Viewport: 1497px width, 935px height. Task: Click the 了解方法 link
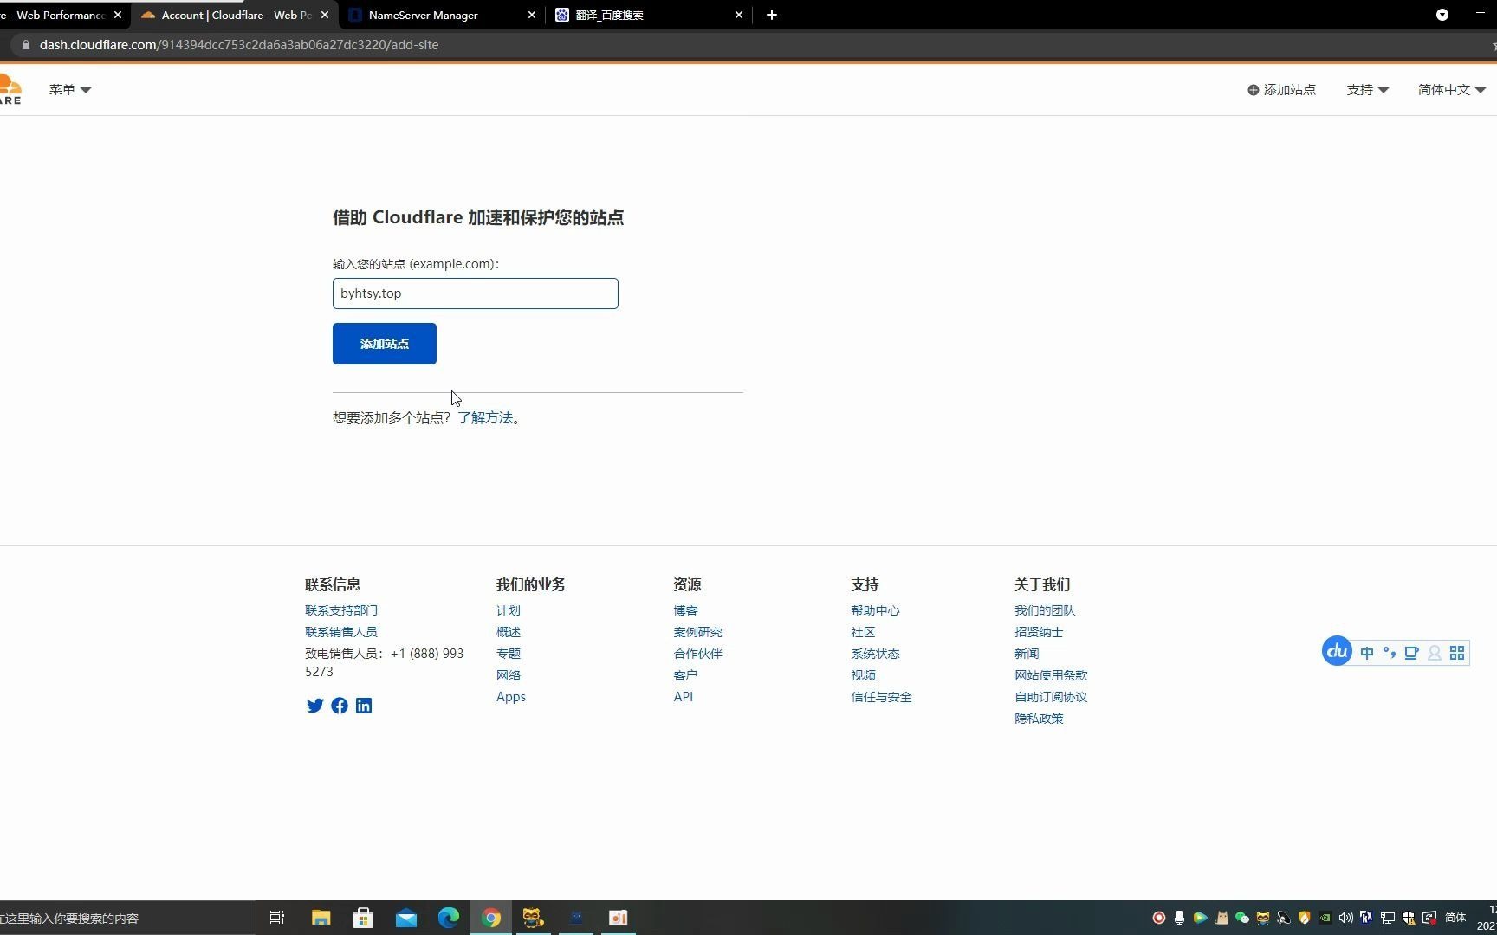(x=485, y=417)
